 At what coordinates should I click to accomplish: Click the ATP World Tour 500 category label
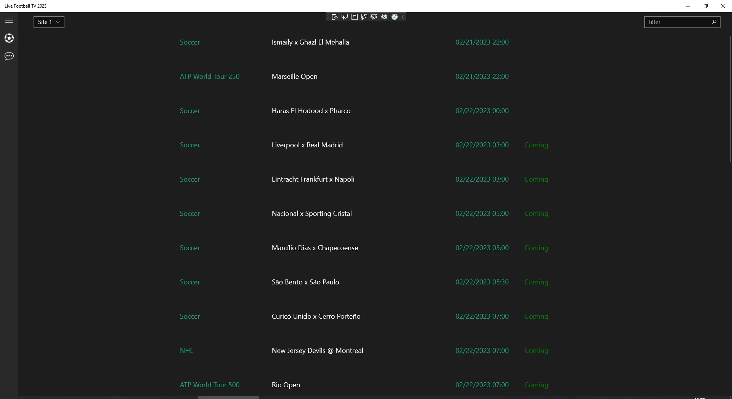coord(210,385)
